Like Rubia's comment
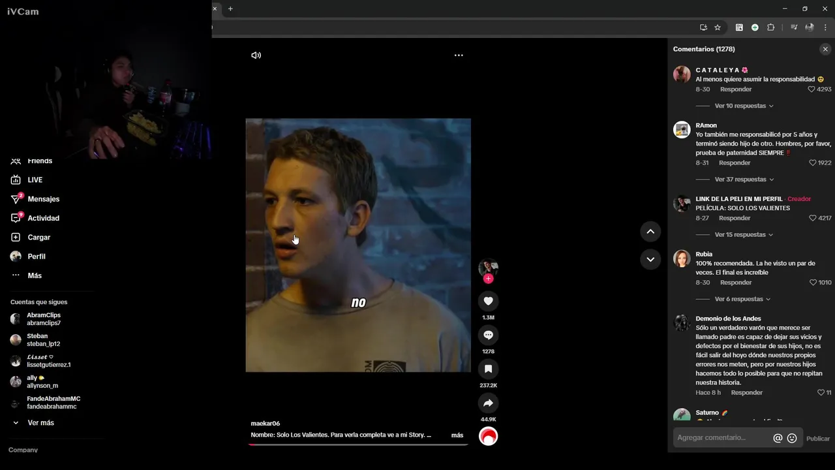 coord(813,283)
